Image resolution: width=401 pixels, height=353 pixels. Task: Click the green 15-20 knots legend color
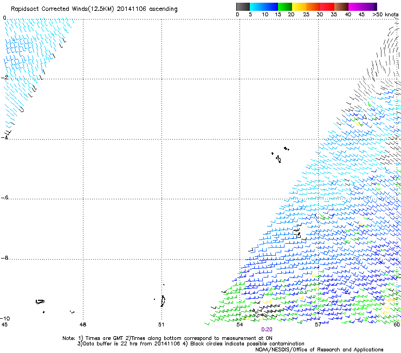point(285,7)
